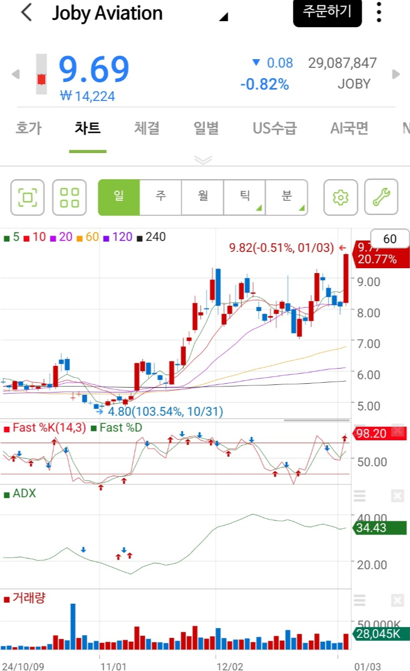Open the three-dot more options menu
Image resolution: width=410 pixels, height=671 pixels.
379,12
